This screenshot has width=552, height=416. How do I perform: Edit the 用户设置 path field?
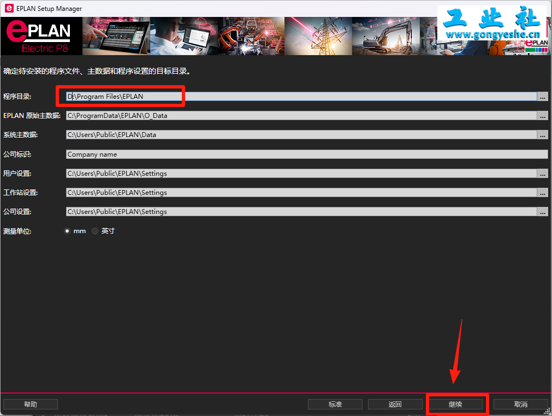click(301, 174)
